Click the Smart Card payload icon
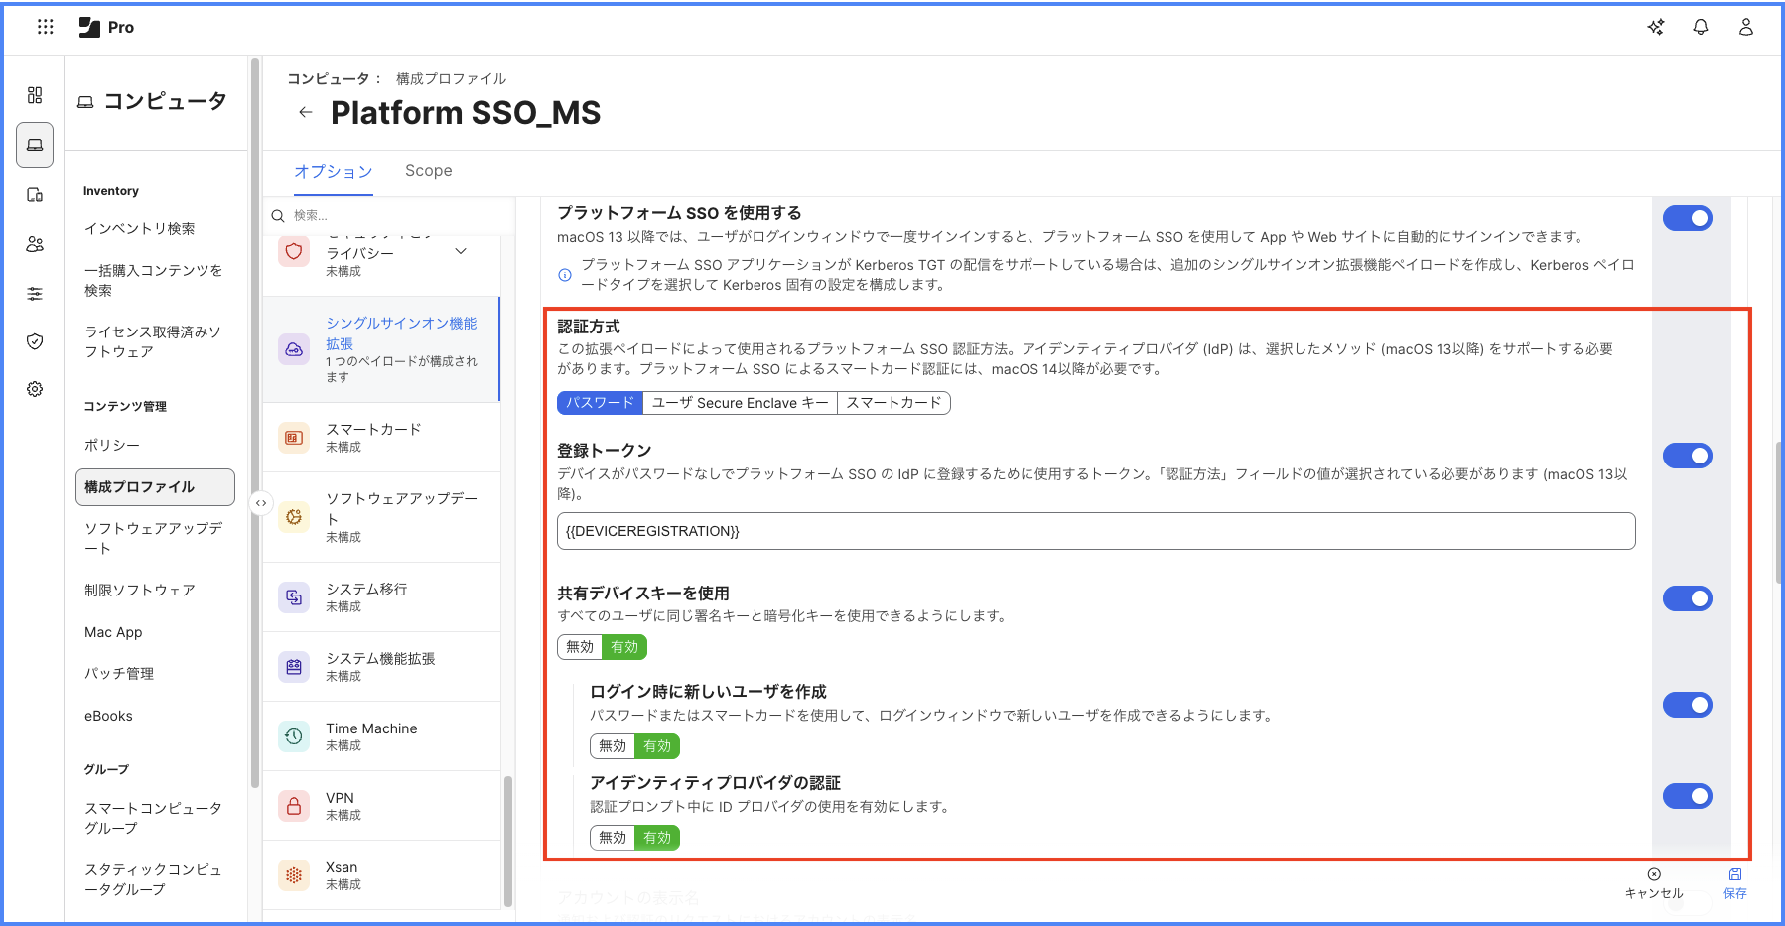The height and width of the screenshot is (926, 1785). tap(294, 438)
